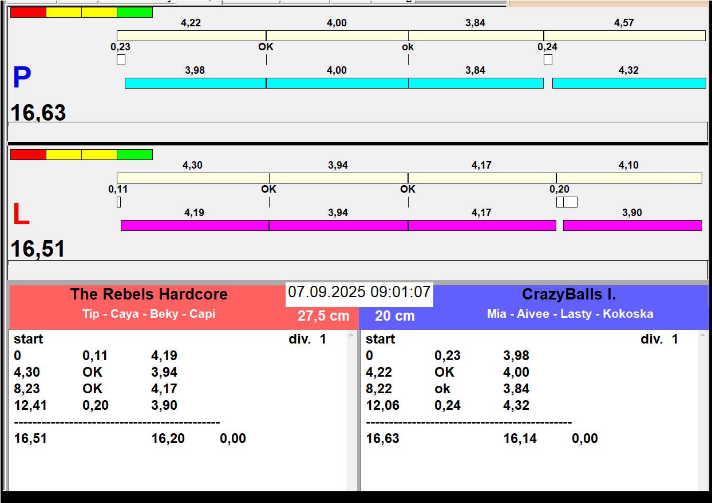Click the up arrow of Rebels results scrollbar
The image size is (712, 503).
(351, 337)
